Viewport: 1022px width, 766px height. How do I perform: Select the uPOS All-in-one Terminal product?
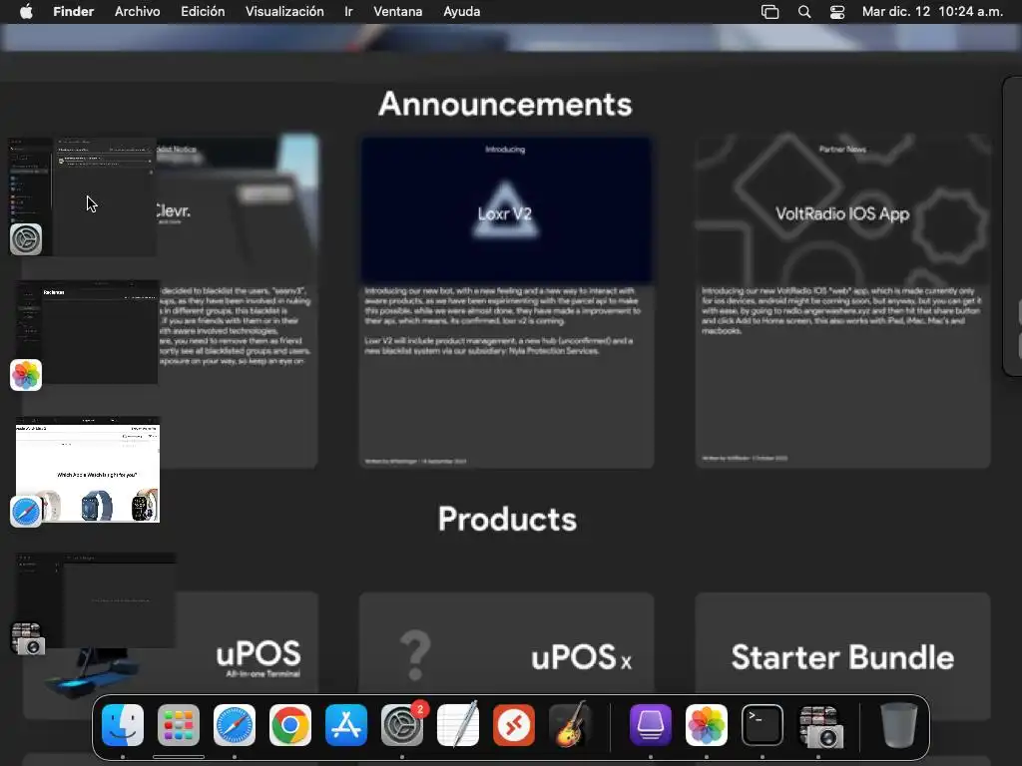point(171,654)
